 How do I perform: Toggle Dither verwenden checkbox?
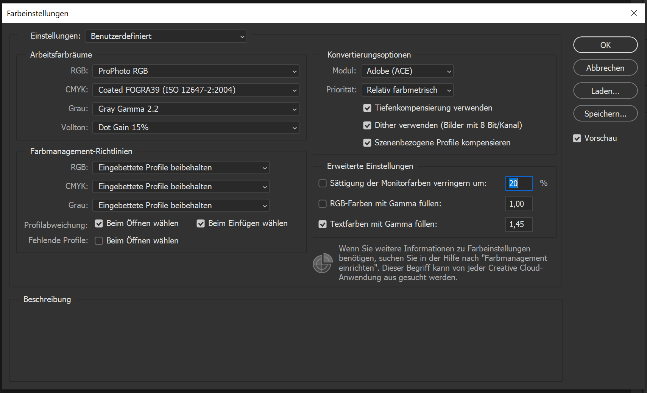click(367, 125)
